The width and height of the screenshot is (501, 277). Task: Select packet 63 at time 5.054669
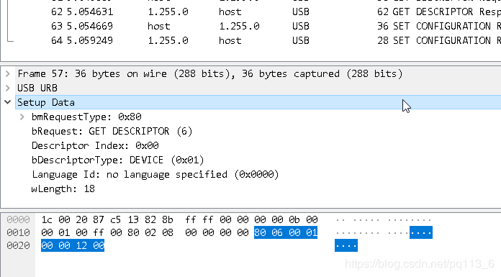pos(250,26)
